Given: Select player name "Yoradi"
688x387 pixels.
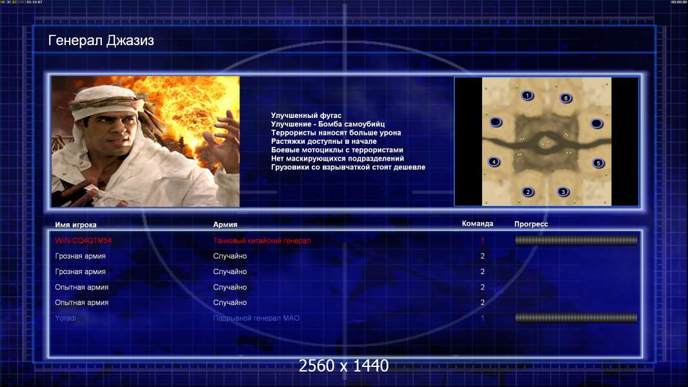Looking at the screenshot, I should pyautogui.click(x=65, y=318).
